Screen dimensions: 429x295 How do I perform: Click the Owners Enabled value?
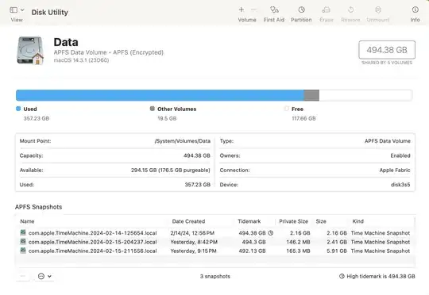pyautogui.click(x=400, y=155)
